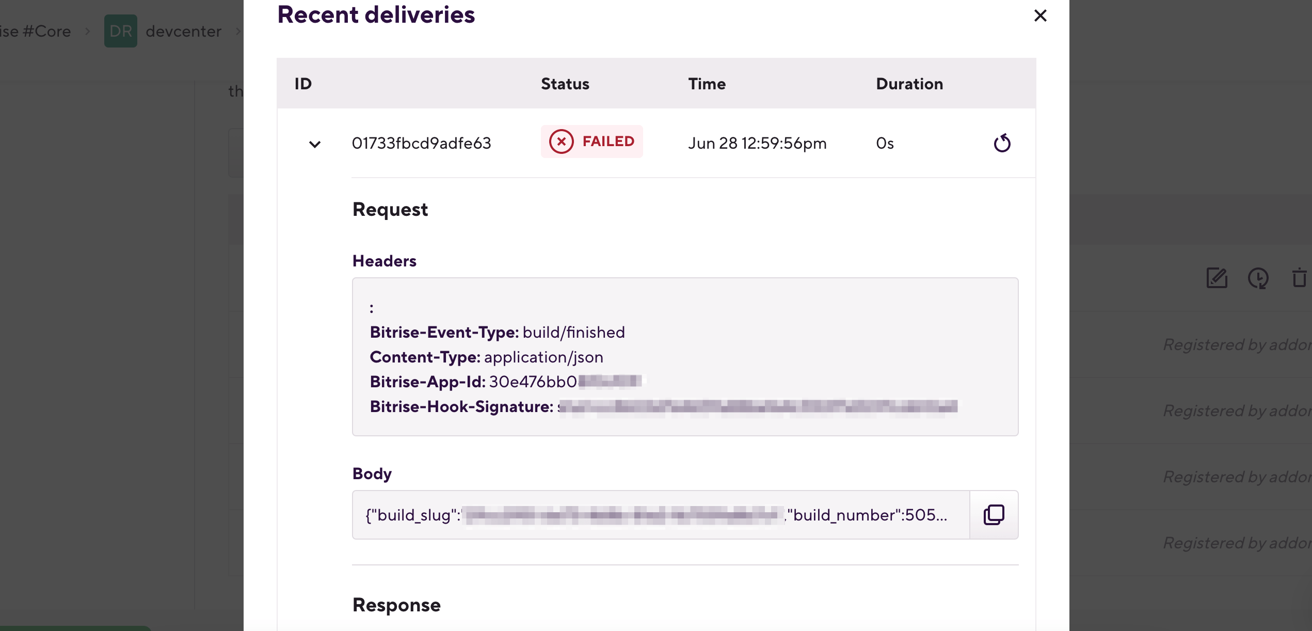Image resolution: width=1312 pixels, height=631 pixels.
Task: Click the FAILED status error icon
Action: (x=562, y=141)
